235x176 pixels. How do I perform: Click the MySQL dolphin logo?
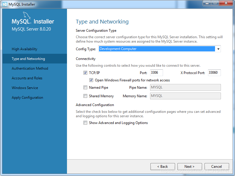click(x=26, y=15)
